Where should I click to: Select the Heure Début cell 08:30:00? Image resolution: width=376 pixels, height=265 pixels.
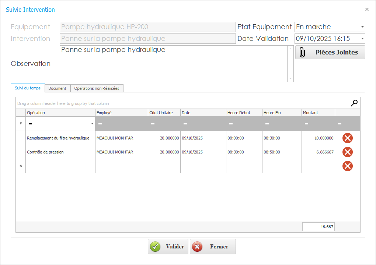pos(243,152)
